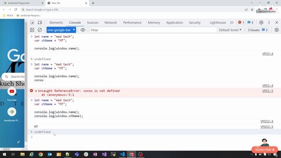
Task: Open the one-google-bar context dropdown
Action: (x=61, y=30)
